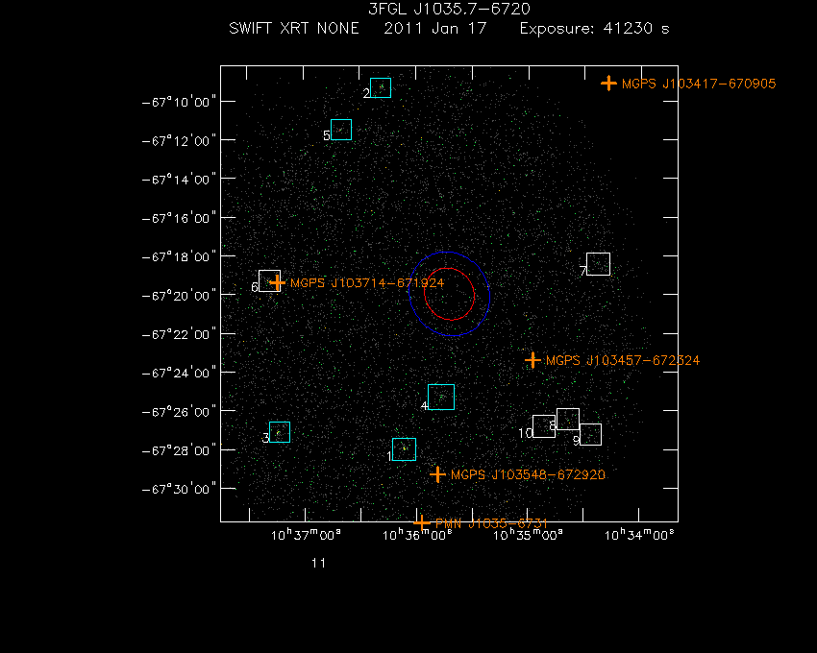Click the 10h35m00s right ascension label
Image resolution: width=817 pixels, height=653 pixels.
[528, 535]
